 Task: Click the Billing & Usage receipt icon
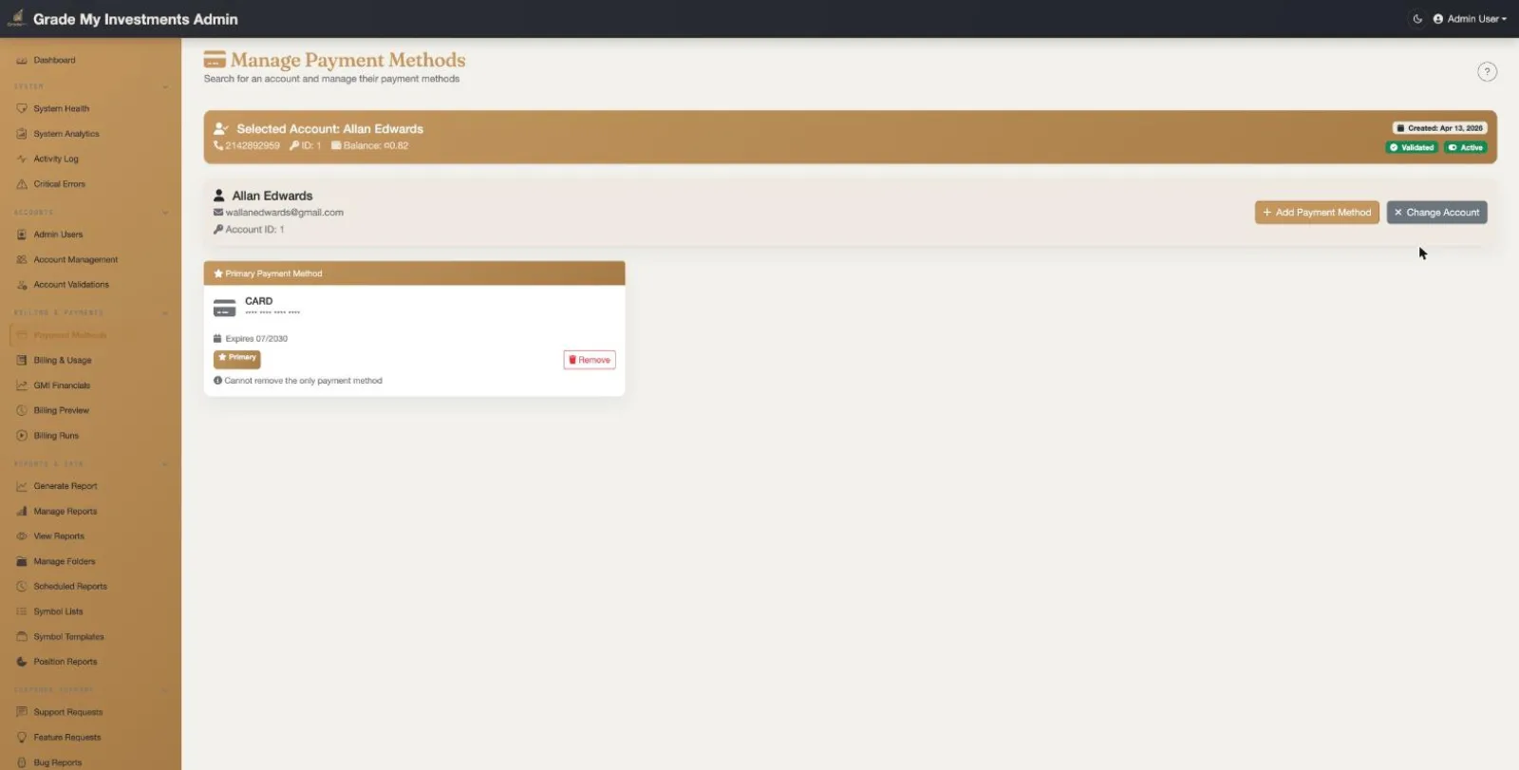(x=22, y=361)
